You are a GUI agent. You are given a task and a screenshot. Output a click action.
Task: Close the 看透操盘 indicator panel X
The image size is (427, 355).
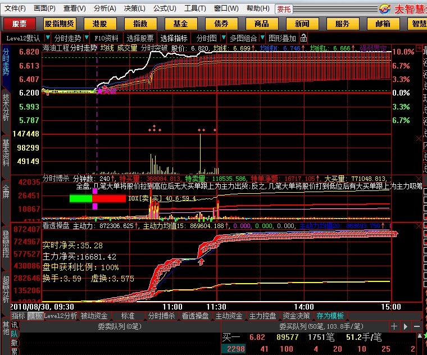tap(419, 226)
